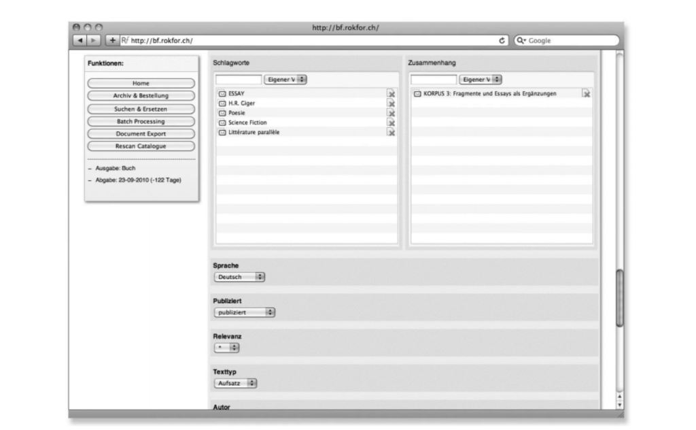Delete the KORPUS 3 context entry
696x430 pixels.
tap(586, 94)
